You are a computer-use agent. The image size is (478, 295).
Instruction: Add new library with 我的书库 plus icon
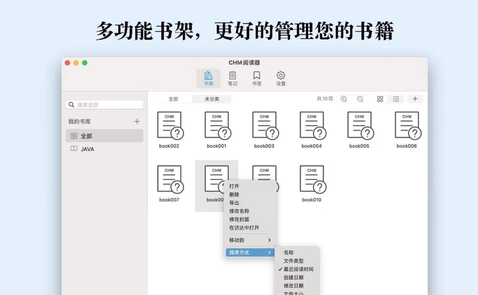(137, 122)
